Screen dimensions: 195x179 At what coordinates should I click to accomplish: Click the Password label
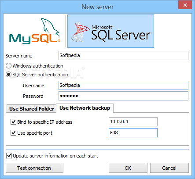click(x=33, y=96)
